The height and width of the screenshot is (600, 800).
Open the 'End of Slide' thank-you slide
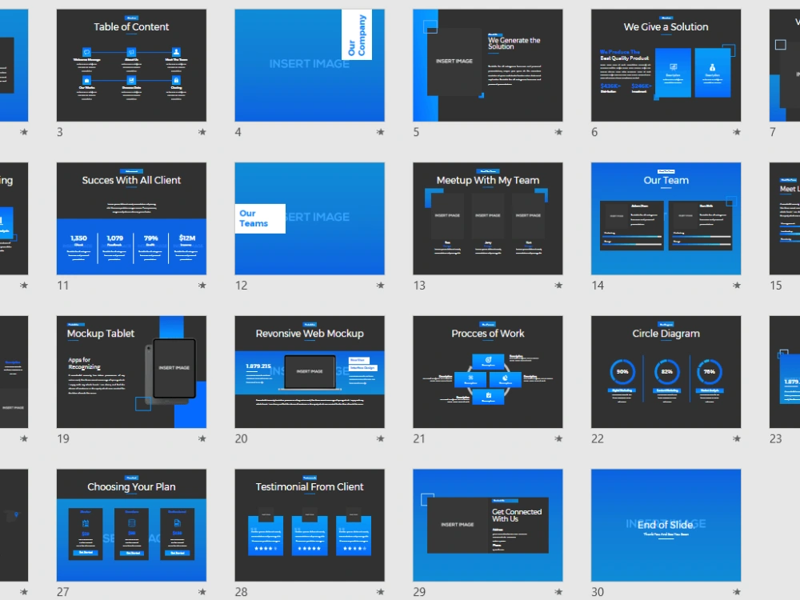tap(666, 526)
